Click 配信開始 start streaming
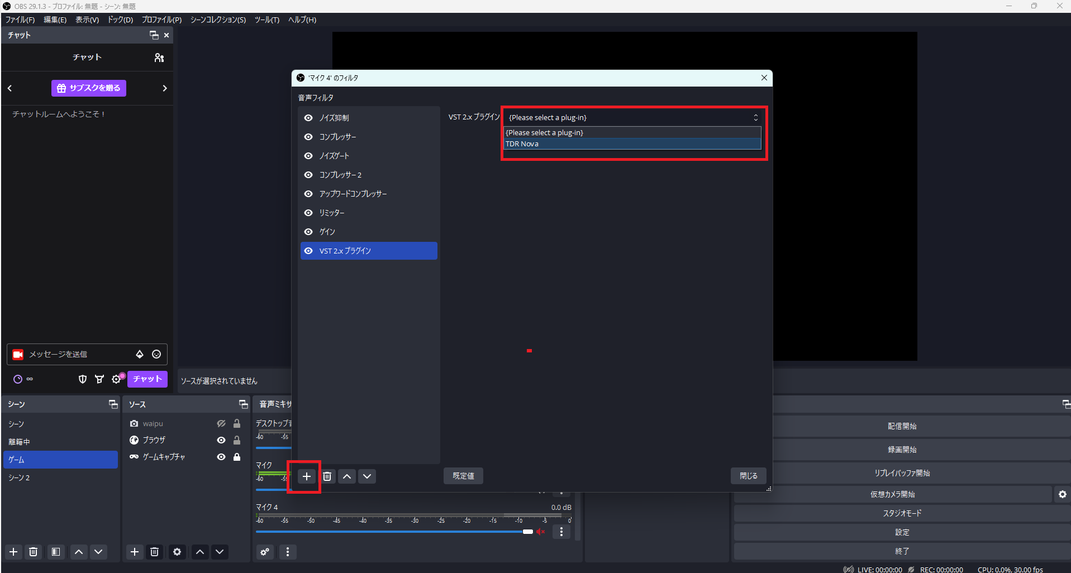This screenshot has width=1071, height=573. [x=902, y=426]
